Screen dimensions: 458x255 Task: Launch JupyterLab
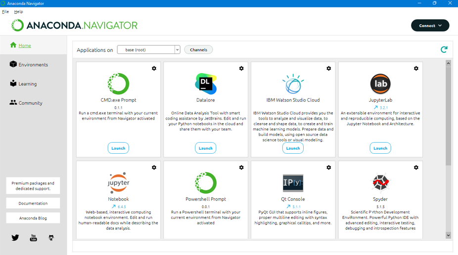point(380,148)
